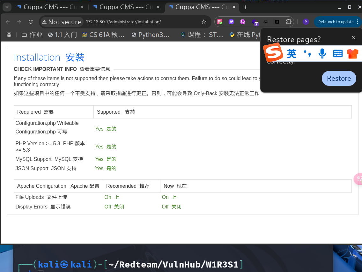Switch to the first Cuppa CMS tab
The height and width of the screenshot is (272, 362).
pyautogui.click(x=50, y=7)
